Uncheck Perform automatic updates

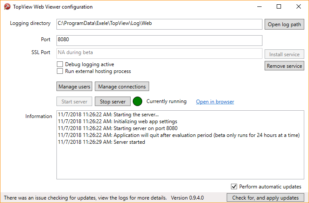pyautogui.click(x=234, y=187)
